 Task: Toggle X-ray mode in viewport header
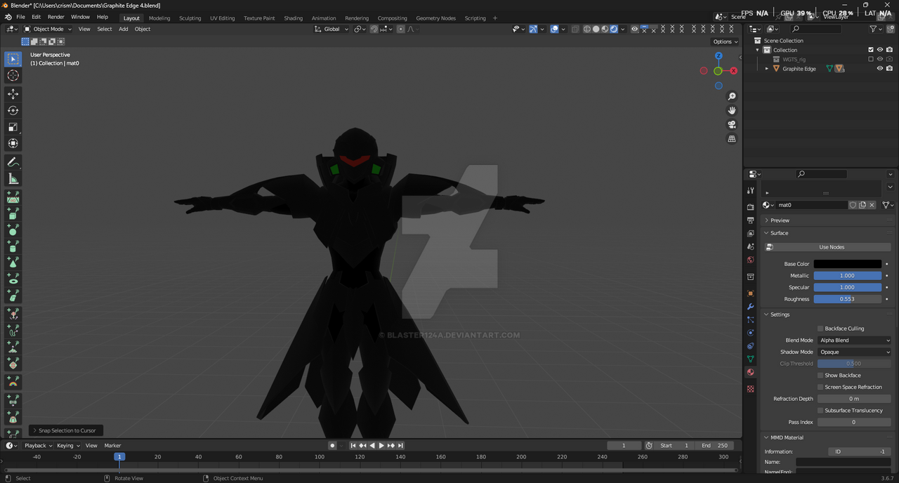click(575, 29)
